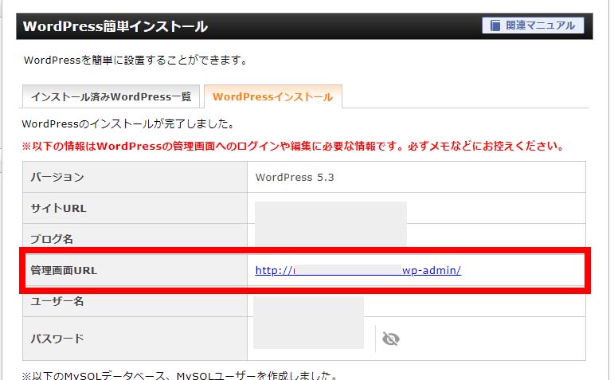Image resolution: width=614 pixels, height=380 pixels.
Task: Click the 管理画面URL row label
Action: (64, 270)
